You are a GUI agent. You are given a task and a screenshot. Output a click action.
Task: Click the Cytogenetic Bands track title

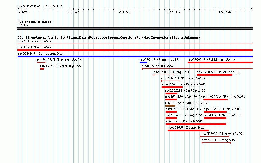(x=35, y=22)
